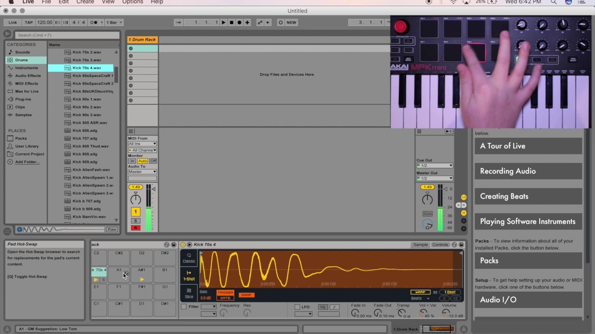Image resolution: width=595 pixels, height=334 pixels.
Task: Open the A Tour of Live lesson
Action: pyautogui.click(x=529, y=146)
